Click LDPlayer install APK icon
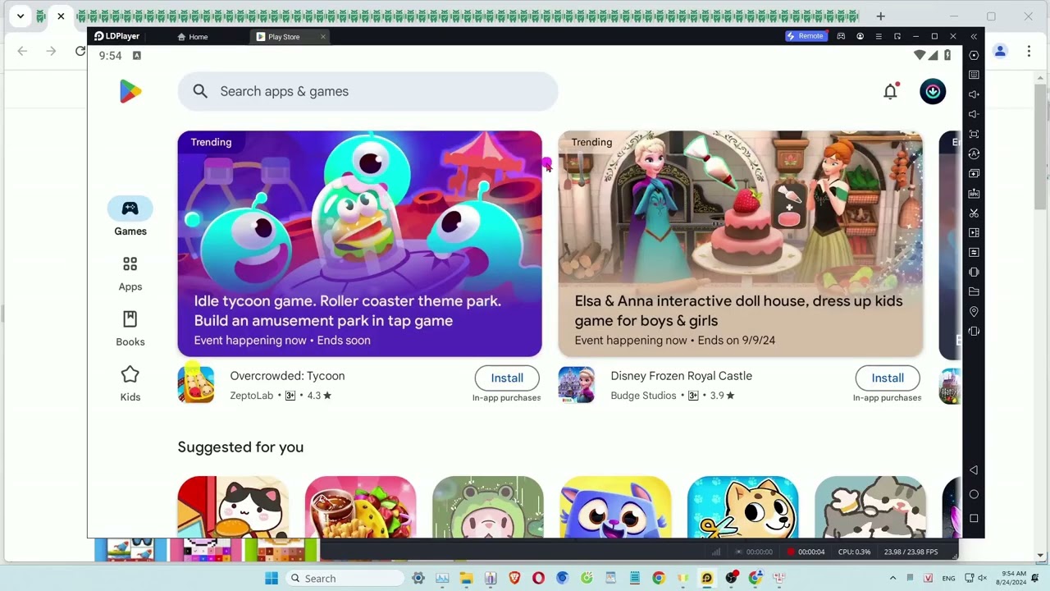Viewport: 1050px width, 591px height. [x=974, y=193]
